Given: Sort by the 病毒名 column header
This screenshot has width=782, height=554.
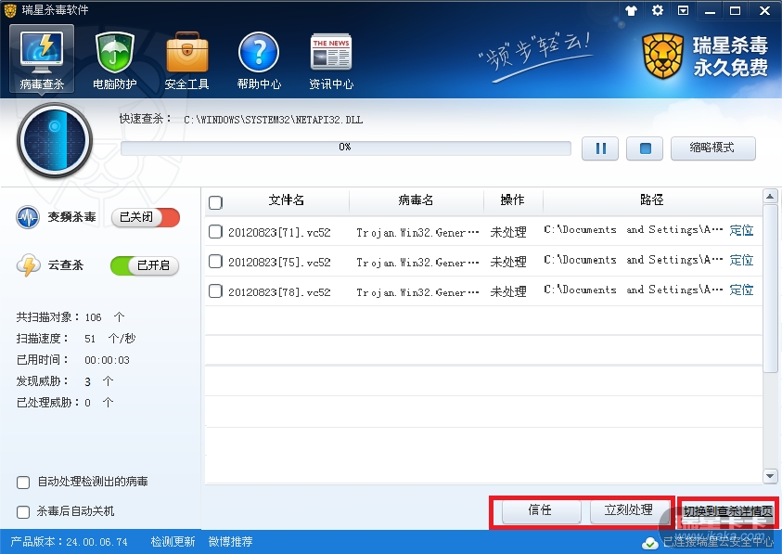Looking at the screenshot, I should click(x=416, y=200).
